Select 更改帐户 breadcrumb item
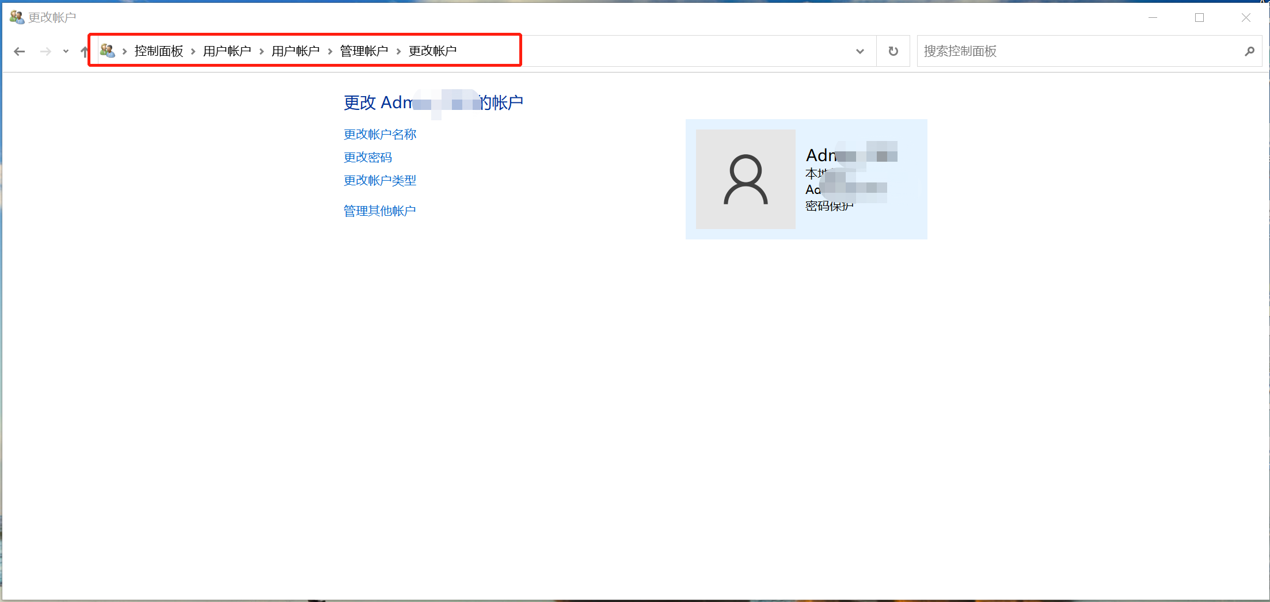This screenshot has height=602, width=1270. 432,51
